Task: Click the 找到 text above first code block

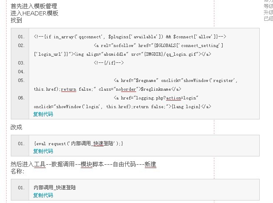Action: click(16, 20)
